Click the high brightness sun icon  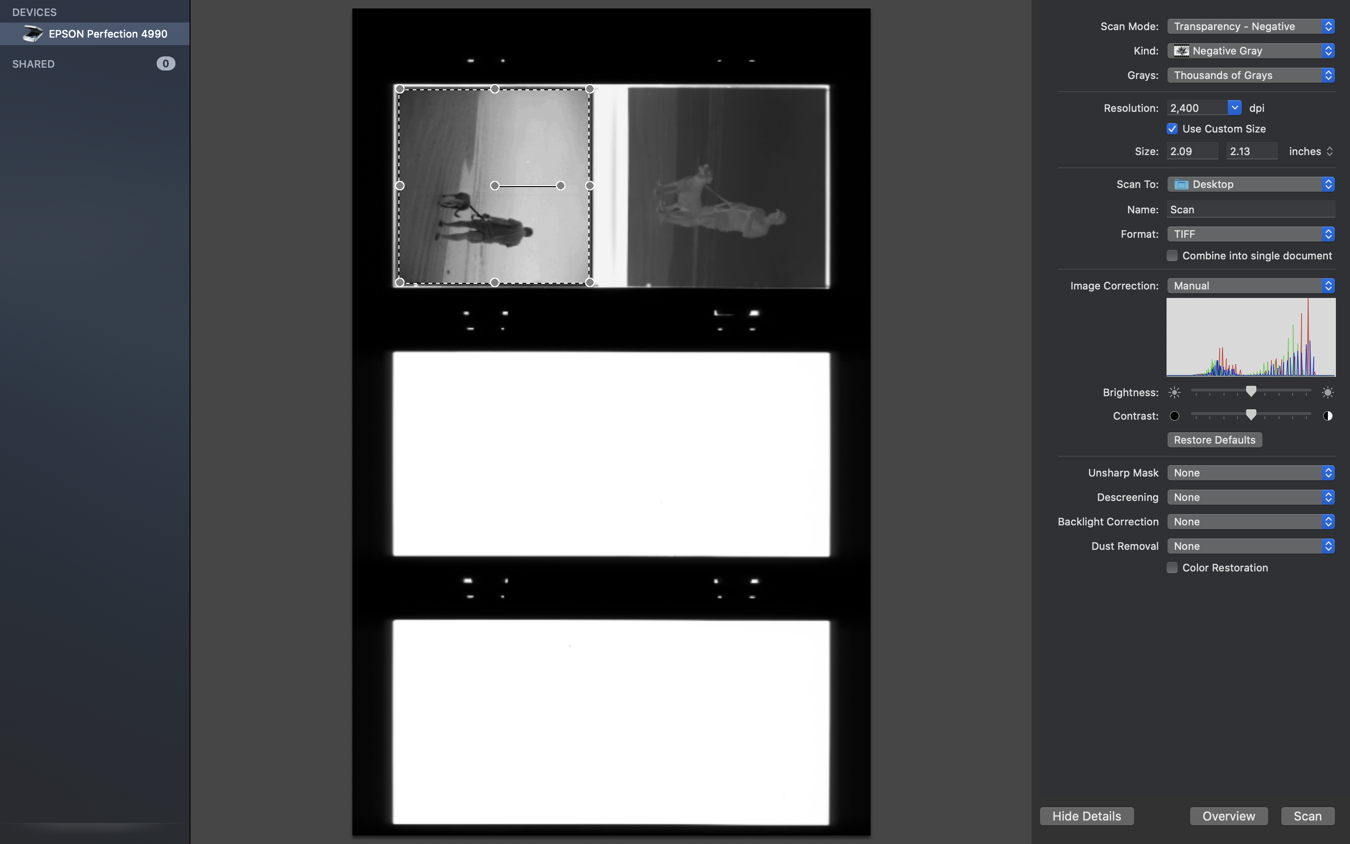1327,392
